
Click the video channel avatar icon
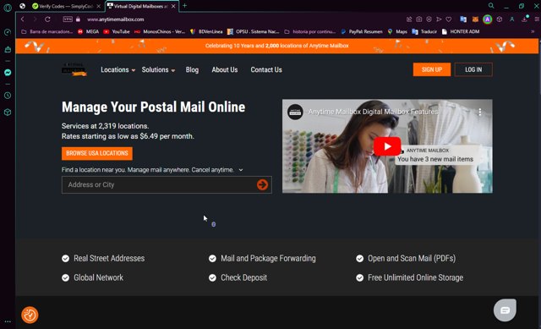tap(295, 112)
